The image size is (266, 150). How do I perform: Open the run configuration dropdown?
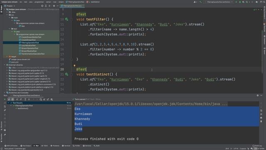pyautogui.click(x=219, y=2)
